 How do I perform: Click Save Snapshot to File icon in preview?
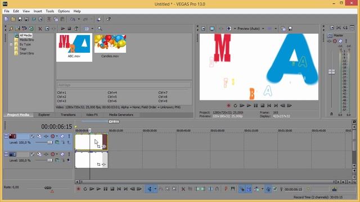click(x=290, y=29)
